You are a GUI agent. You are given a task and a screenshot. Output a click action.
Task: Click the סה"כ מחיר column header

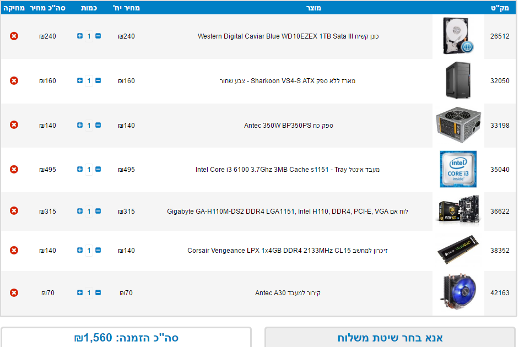47,8
